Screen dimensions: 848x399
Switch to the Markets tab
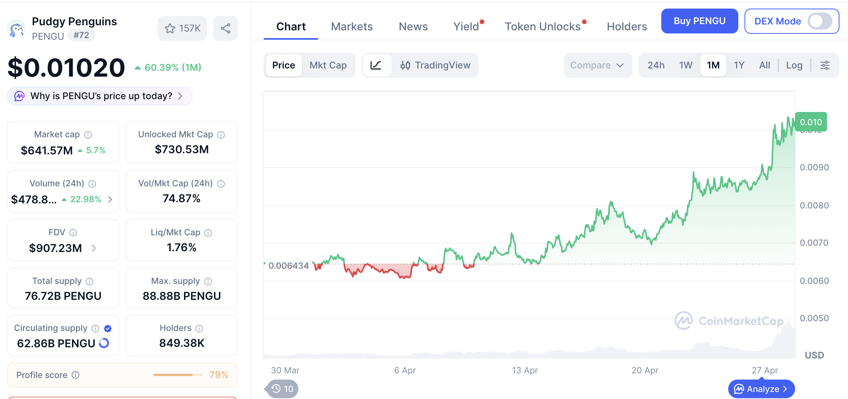[x=352, y=26]
